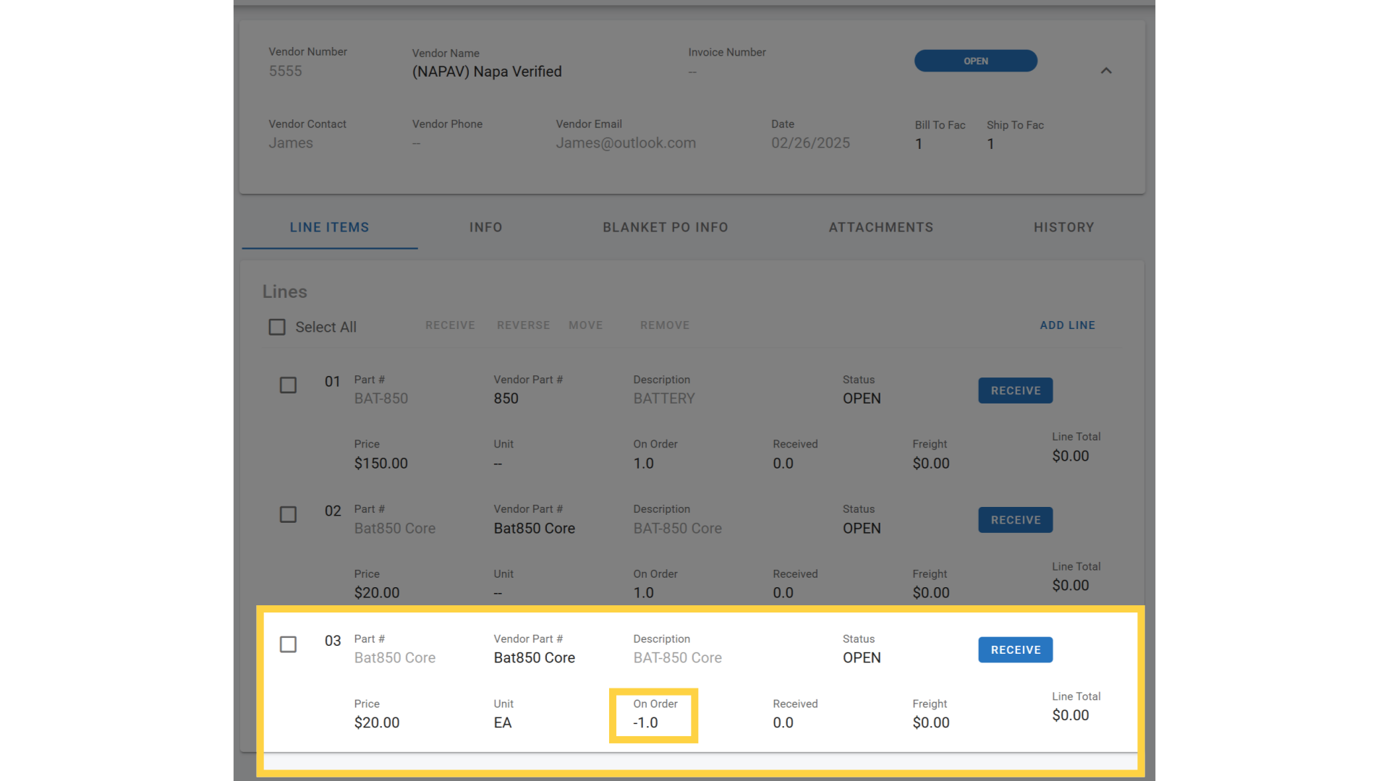Tick the checkbox for line 03
1389x781 pixels.
point(288,644)
